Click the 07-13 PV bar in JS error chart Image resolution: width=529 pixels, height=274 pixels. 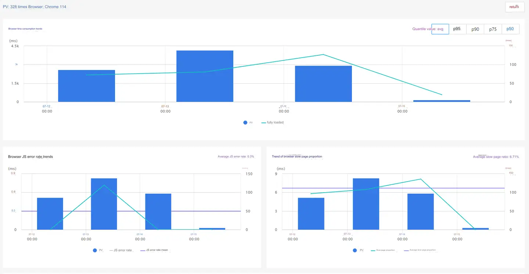104,204
